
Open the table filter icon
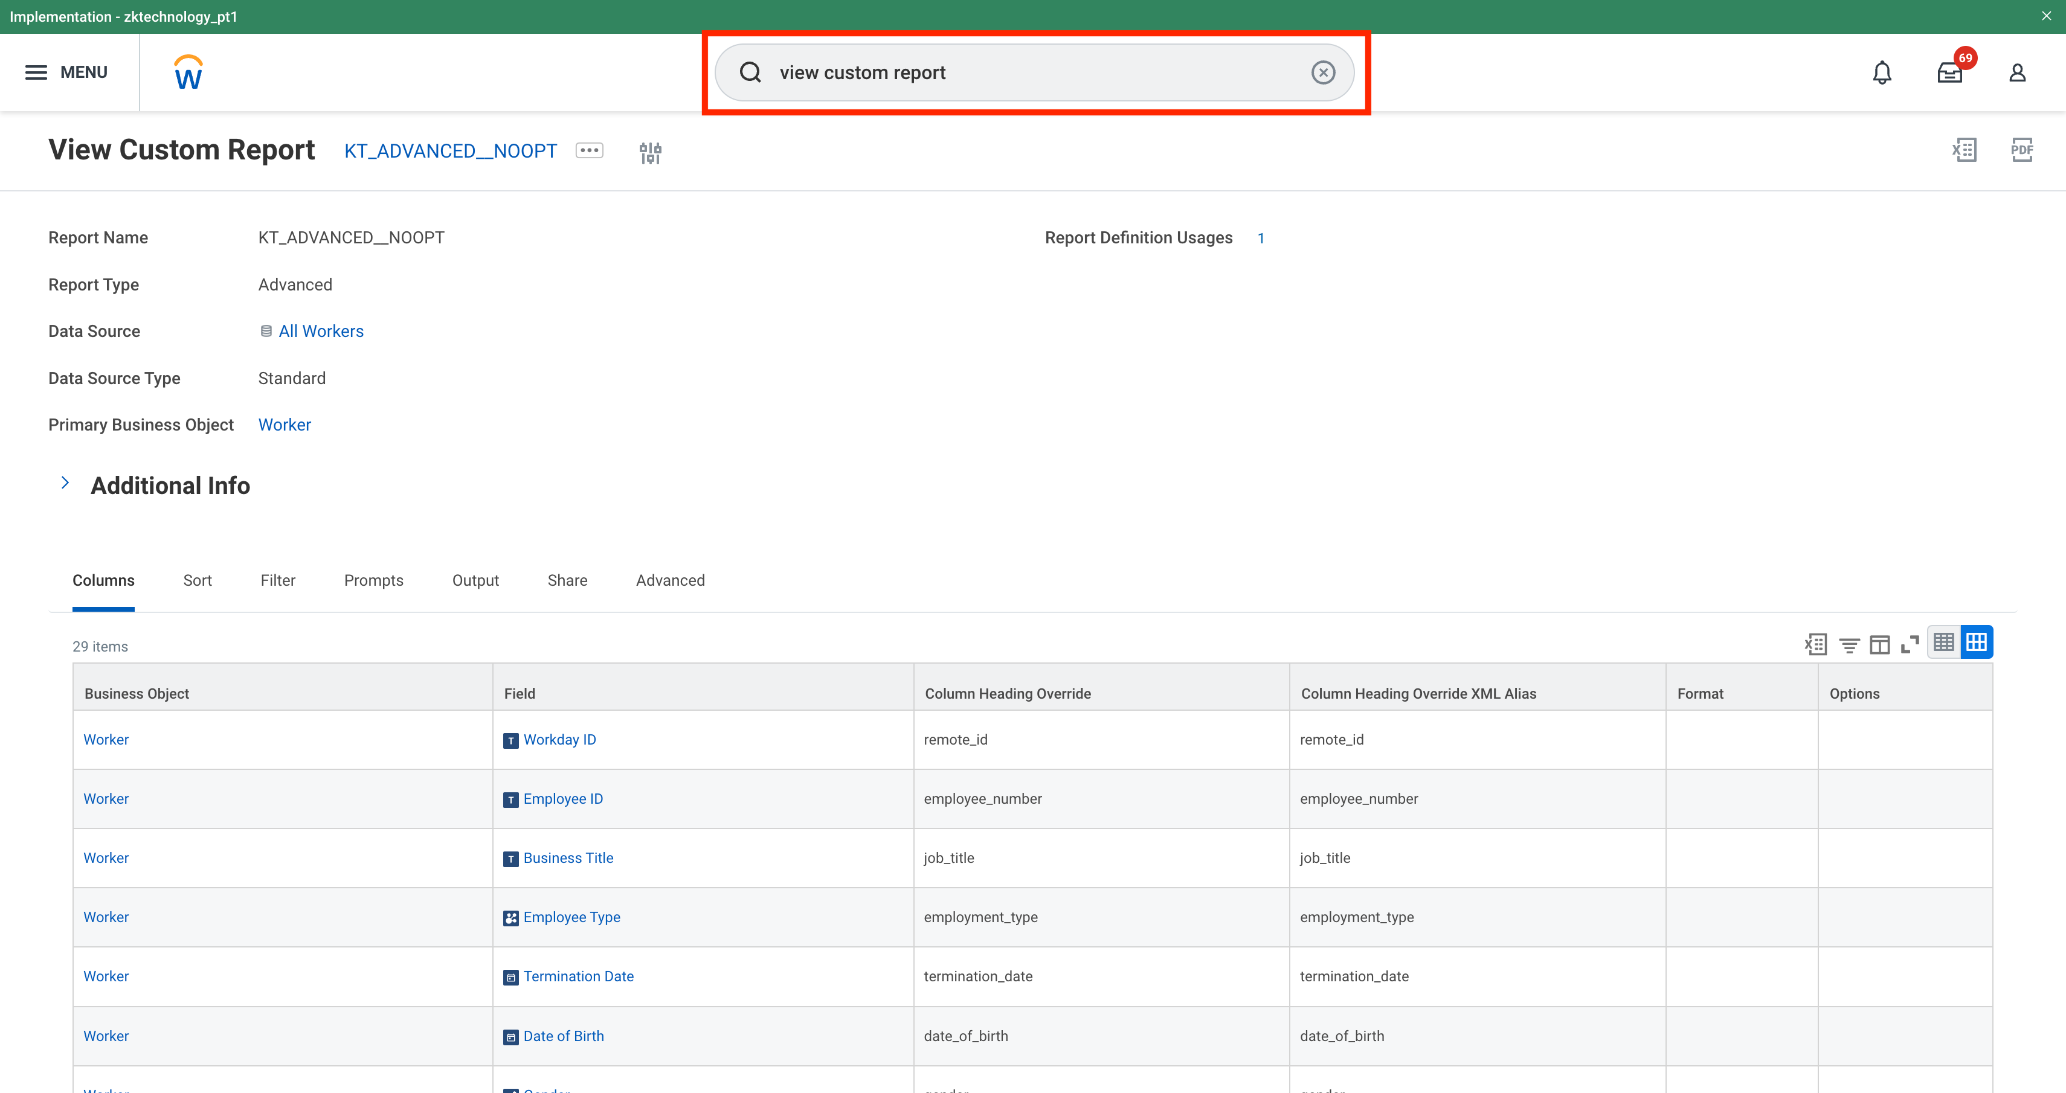click(1849, 644)
